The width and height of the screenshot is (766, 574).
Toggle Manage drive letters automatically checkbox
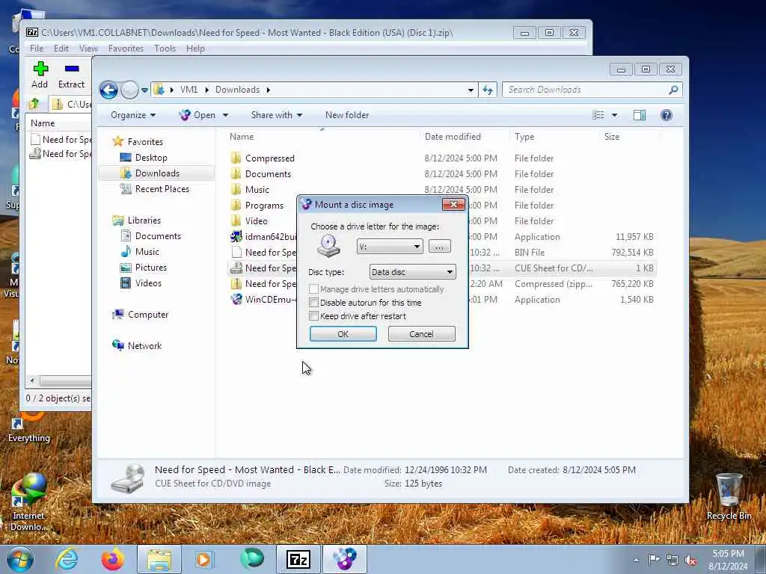tap(314, 289)
